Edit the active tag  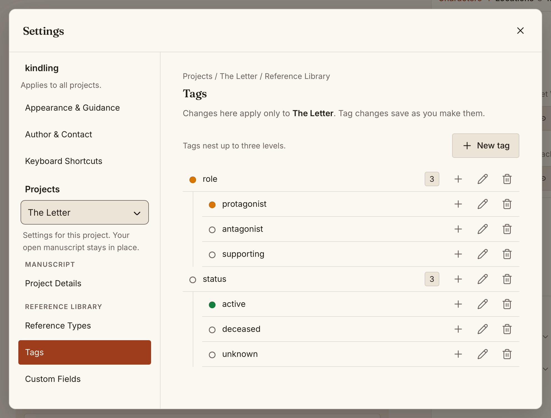[483, 304]
